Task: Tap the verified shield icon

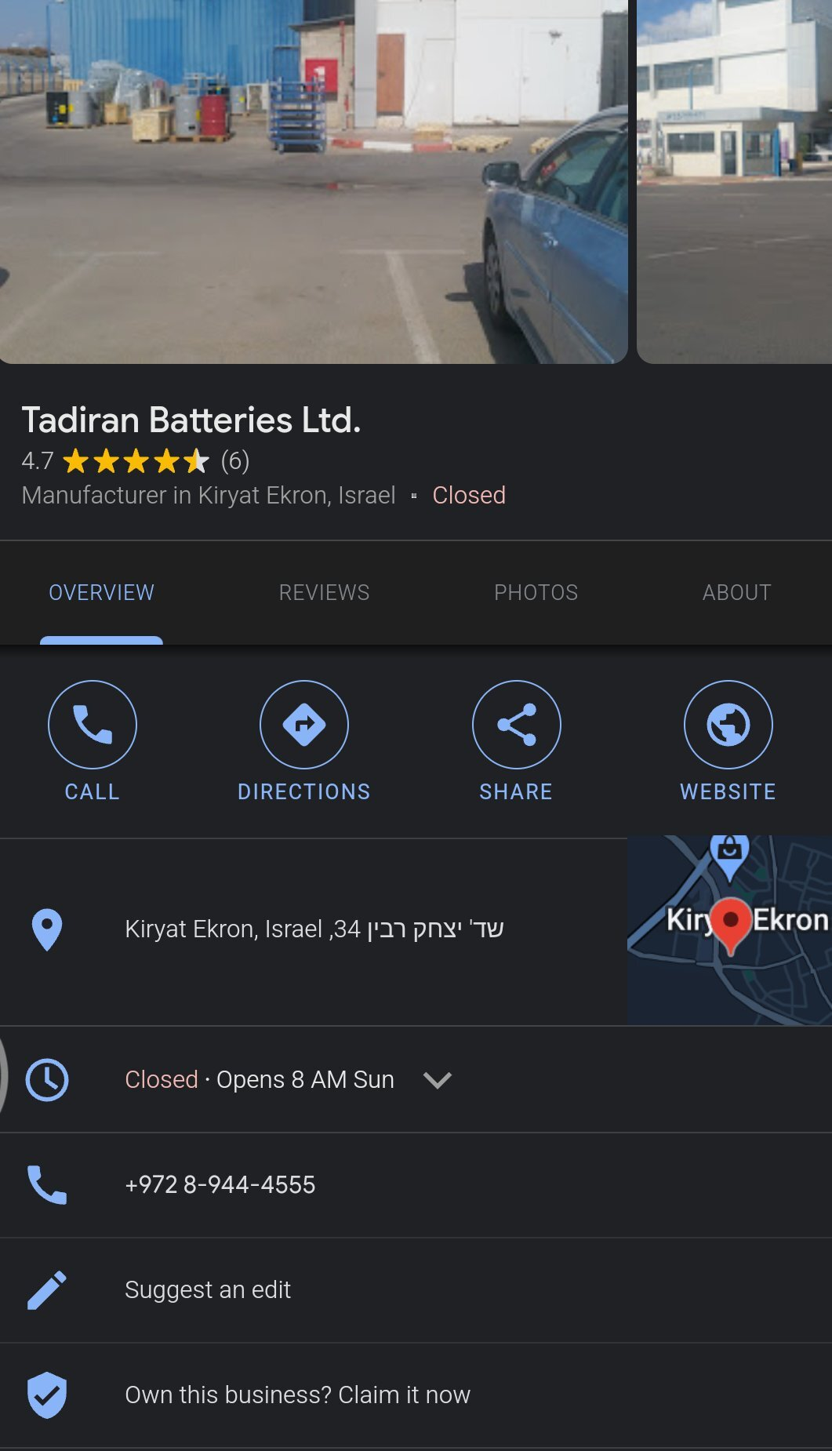Action: click(47, 1395)
